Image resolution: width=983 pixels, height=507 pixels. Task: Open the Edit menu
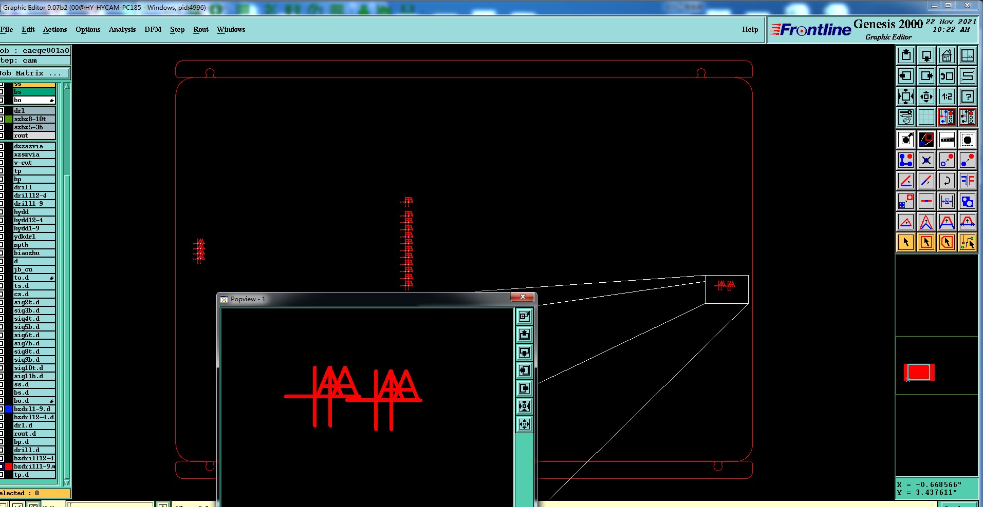tap(28, 29)
